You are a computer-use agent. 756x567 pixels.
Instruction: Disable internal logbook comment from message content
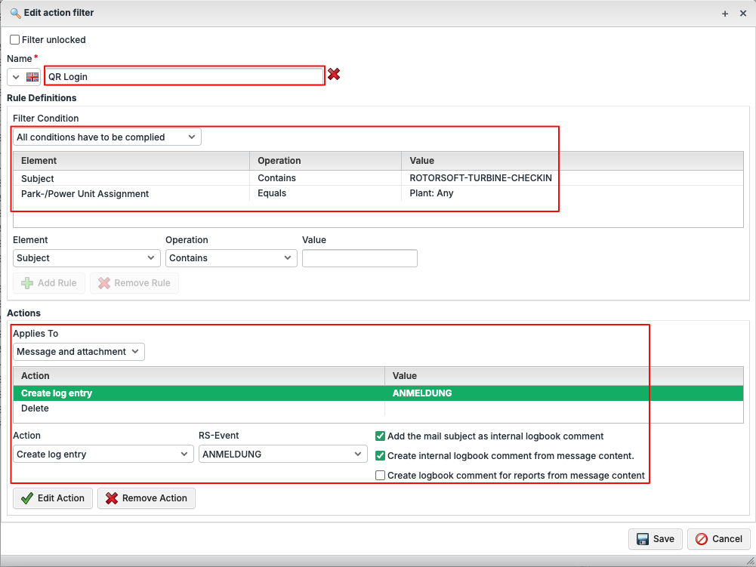(x=381, y=456)
